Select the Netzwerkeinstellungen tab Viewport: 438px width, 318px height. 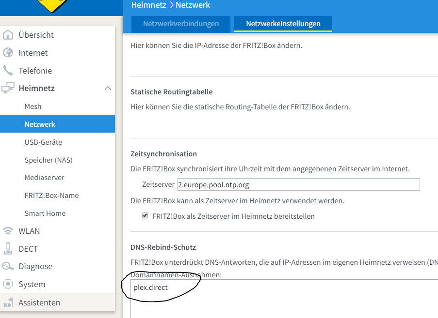coord(283,24)
